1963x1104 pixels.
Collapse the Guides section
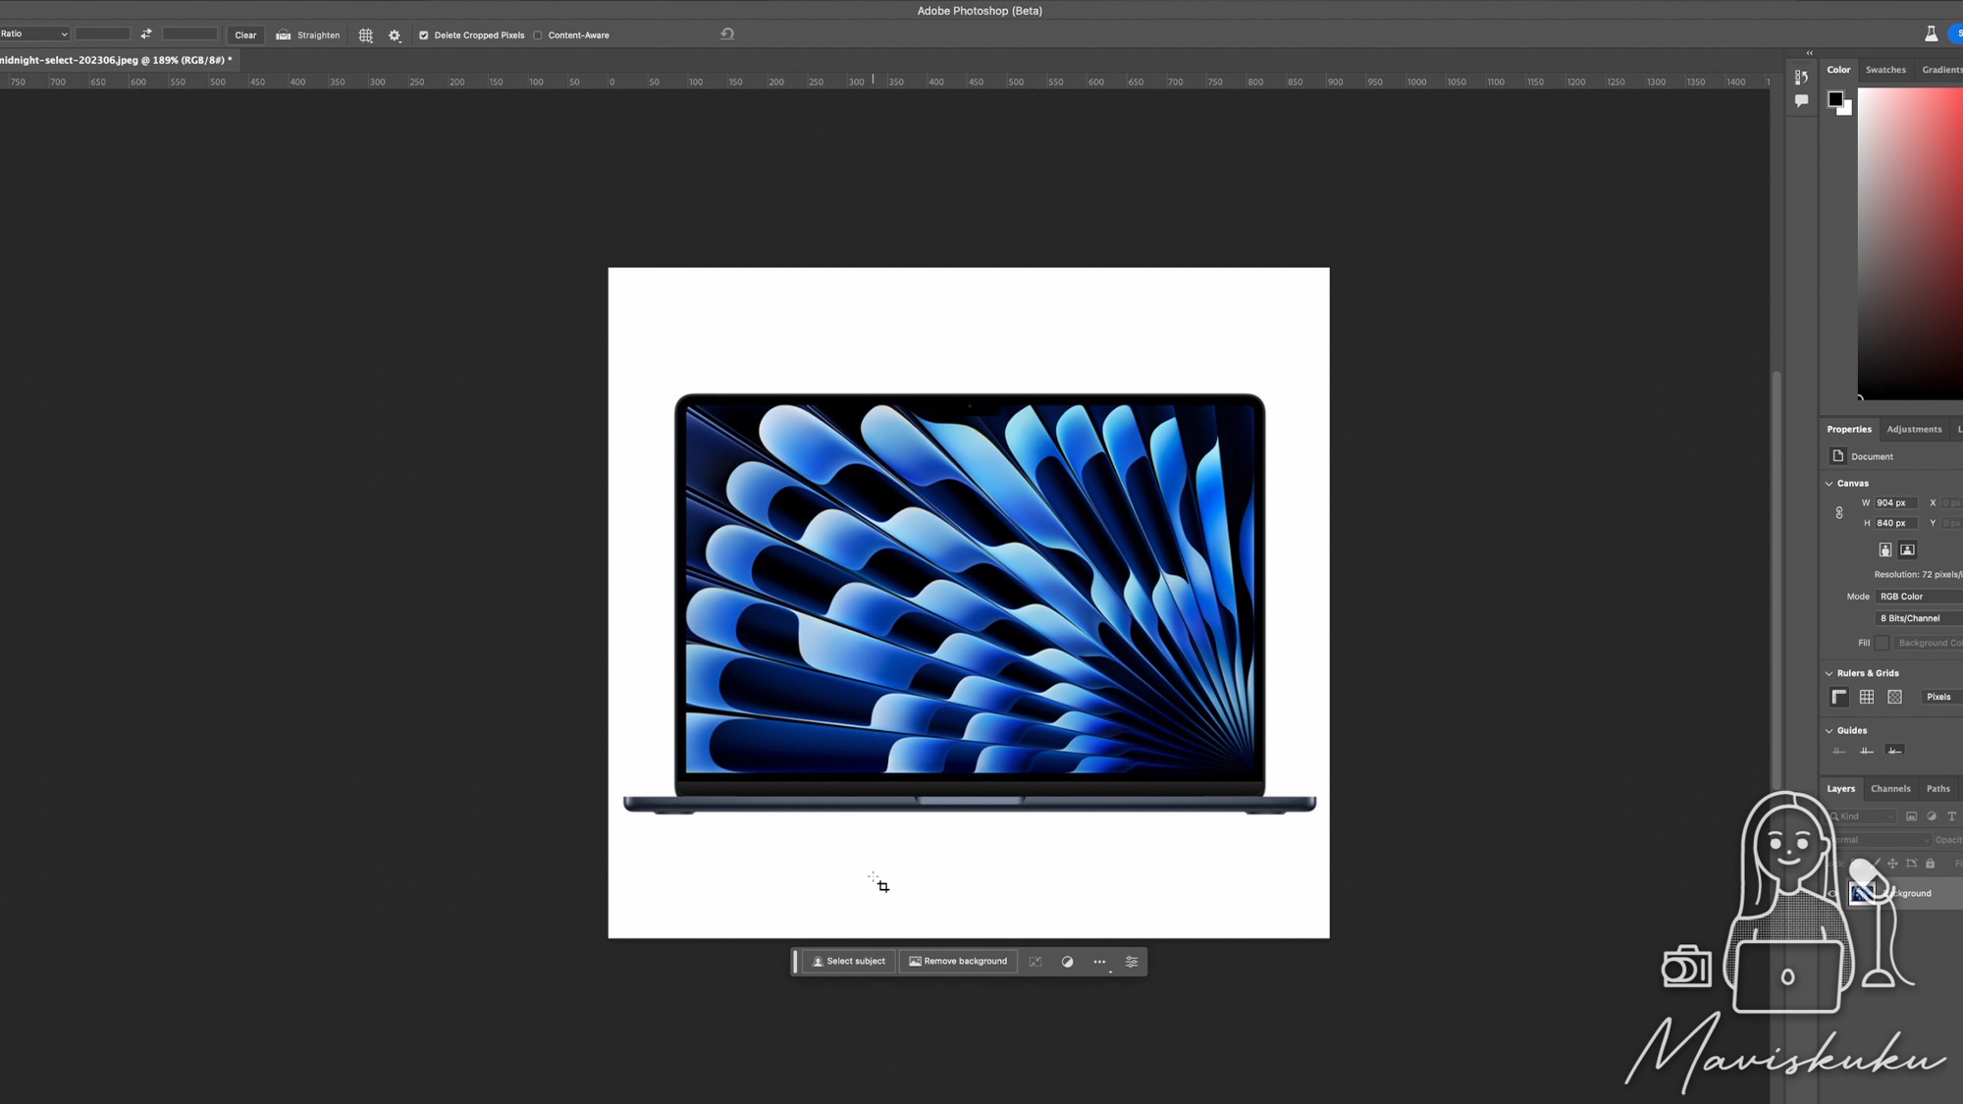click(x=1829, y=731)
